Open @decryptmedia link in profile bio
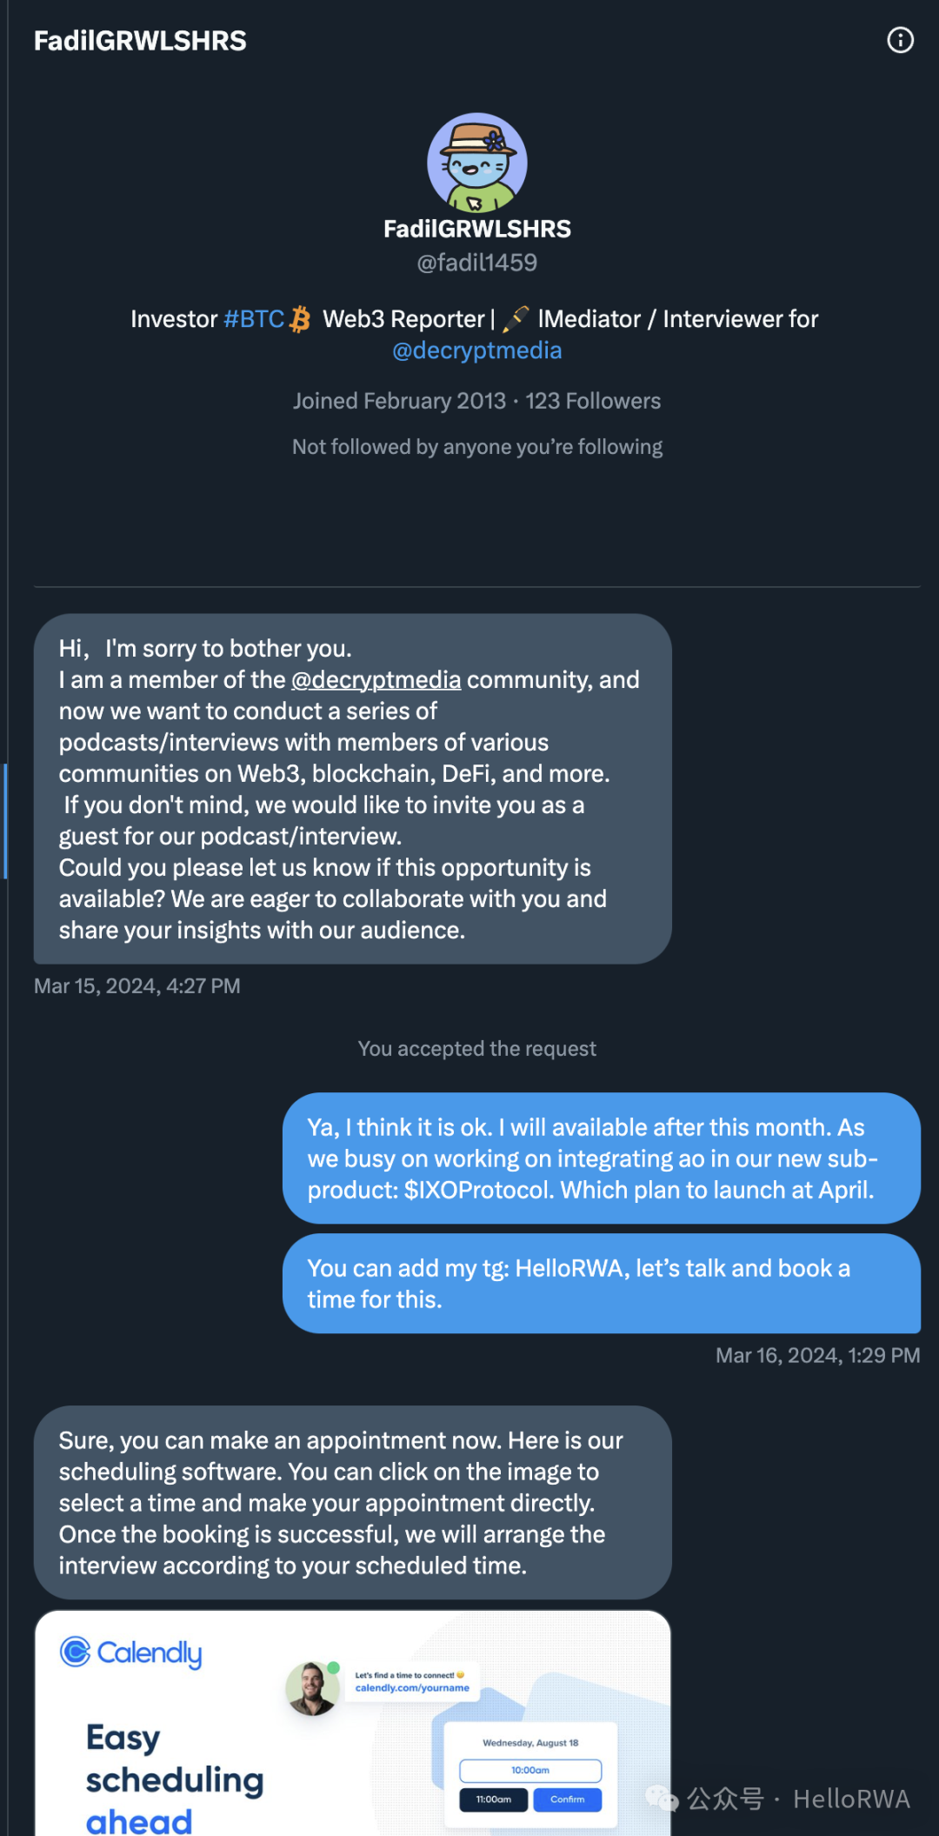Image resolution: width=939 pixels, height=1836 pixels. pyautogui.click(x=476, y=351)
